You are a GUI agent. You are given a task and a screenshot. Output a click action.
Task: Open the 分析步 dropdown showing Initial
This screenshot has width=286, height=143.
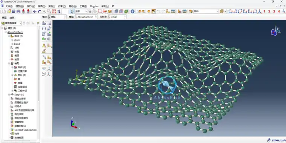click(117, 17)
